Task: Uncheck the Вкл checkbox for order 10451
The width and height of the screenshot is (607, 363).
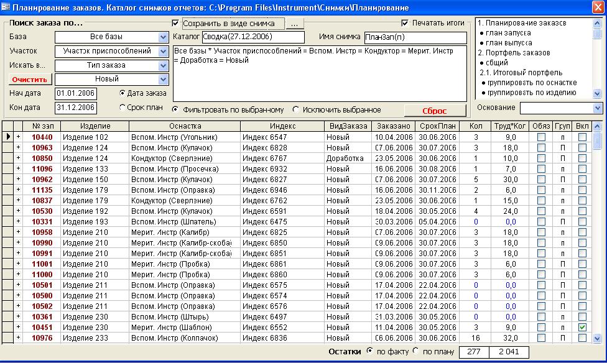Action: (582, 328)
